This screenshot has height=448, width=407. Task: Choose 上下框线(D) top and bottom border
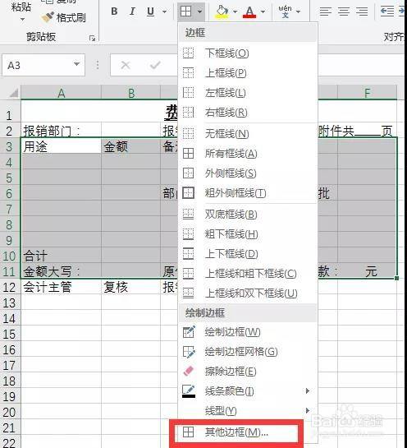point(248,254)
